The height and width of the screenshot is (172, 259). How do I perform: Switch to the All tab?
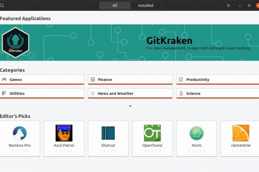(x=115, y=6)
